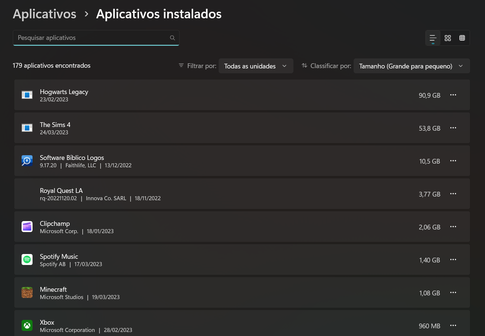
Task: Open more options for The Sims 4
Action: (453, 128)
